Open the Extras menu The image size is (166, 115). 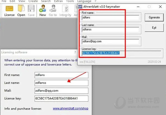click(x=58, y=1)
